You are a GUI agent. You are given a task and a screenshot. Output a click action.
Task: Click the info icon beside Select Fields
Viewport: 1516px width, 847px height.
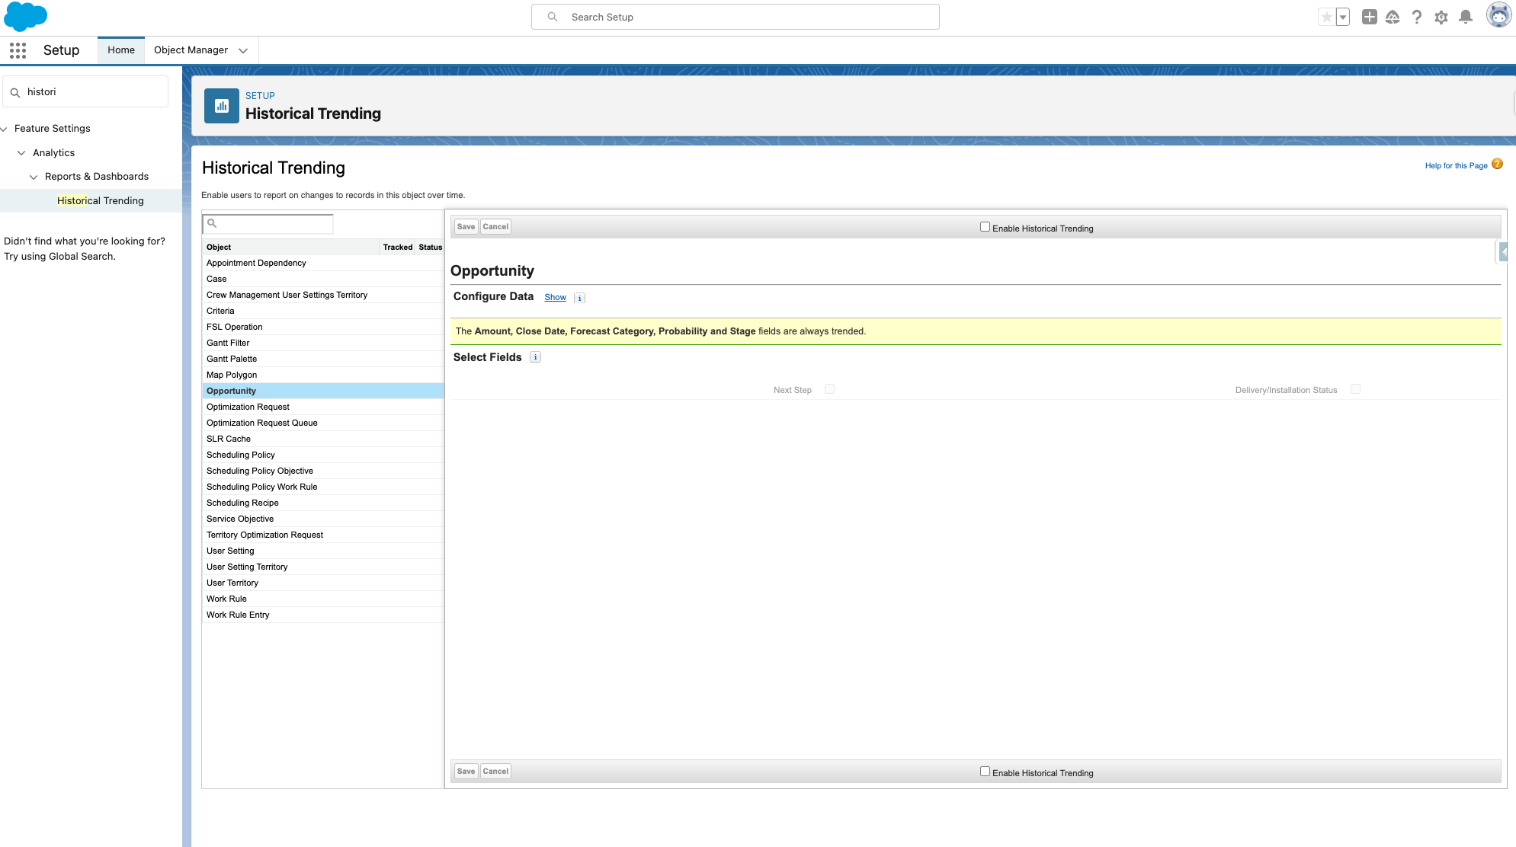click(535, 356)
